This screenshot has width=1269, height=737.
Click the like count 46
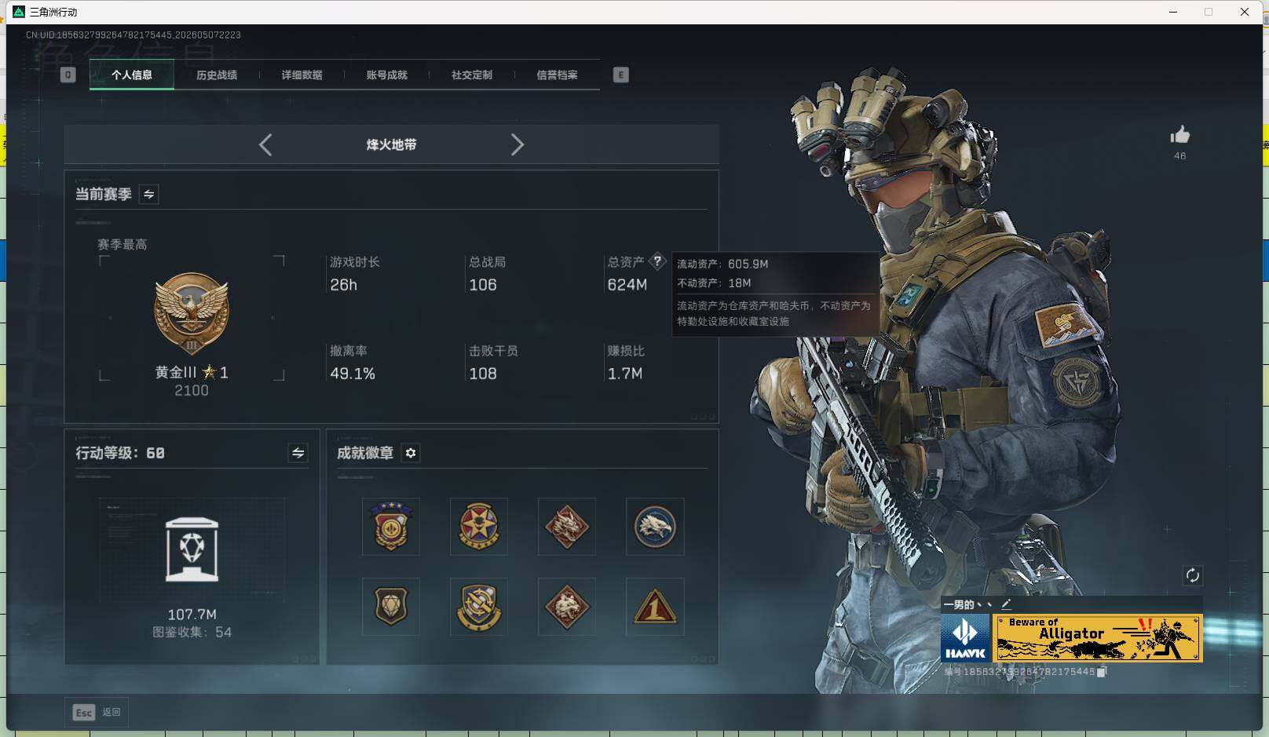coord(1179,155)
